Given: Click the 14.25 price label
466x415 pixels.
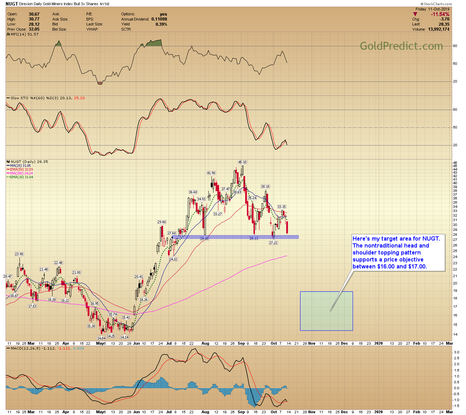Looking at the screenshot, I should click(x=111, y=336).
